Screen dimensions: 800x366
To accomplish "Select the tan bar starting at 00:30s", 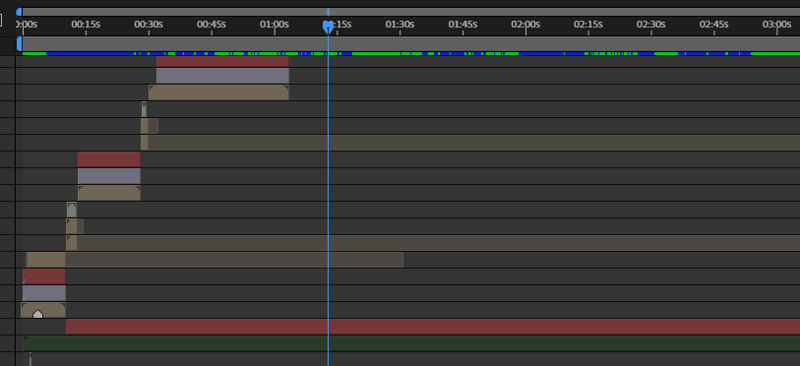I will point(218,92).
